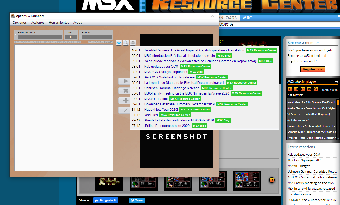This screenshot has width=340, height=205.
Task: Toggle the PSG sound filter badge
Action: point(17,42)
